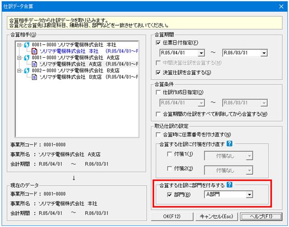Open the 付箋1 付箋なし dropdown
The width and height of the screenshot is (289, 227).
pyautogui.click(x=249, y=156)
